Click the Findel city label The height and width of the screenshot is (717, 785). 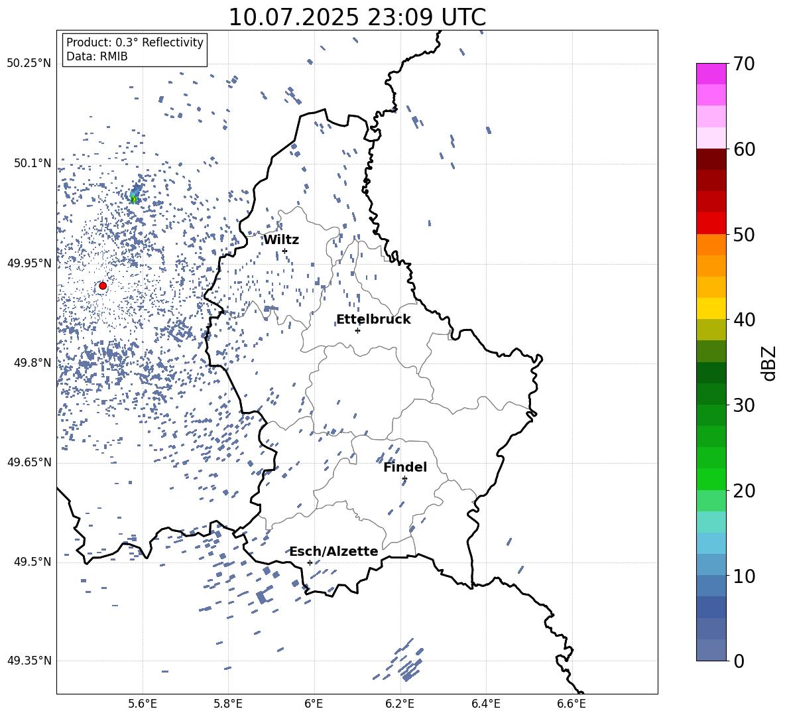pyautogui.click(x=405, y=467)
